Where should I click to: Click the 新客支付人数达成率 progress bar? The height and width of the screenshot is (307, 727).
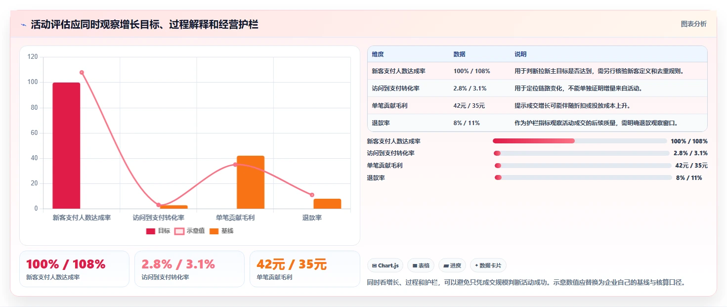coord(580,141)
